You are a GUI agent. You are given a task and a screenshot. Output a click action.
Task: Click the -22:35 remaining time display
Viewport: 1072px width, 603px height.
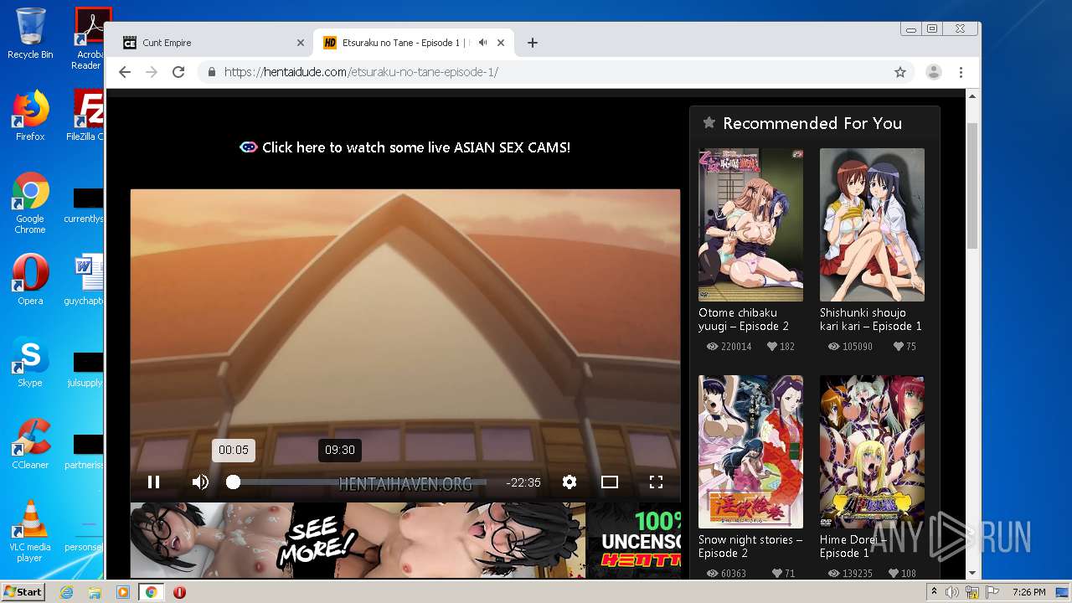click(x=523, y=482)
